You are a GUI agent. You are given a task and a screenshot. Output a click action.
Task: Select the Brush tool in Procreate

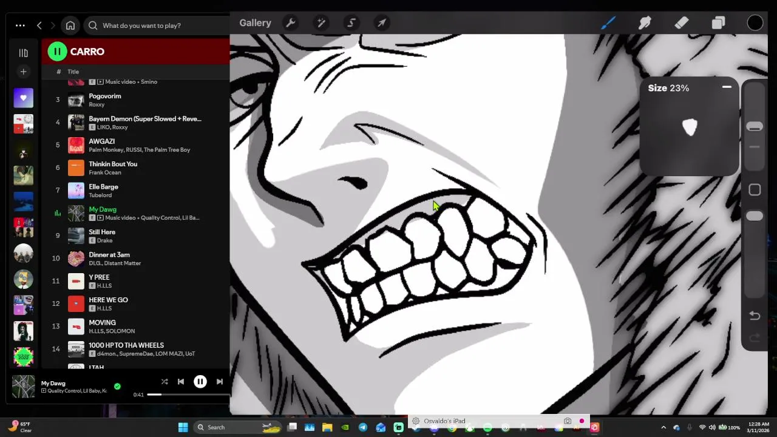(608, 23)
